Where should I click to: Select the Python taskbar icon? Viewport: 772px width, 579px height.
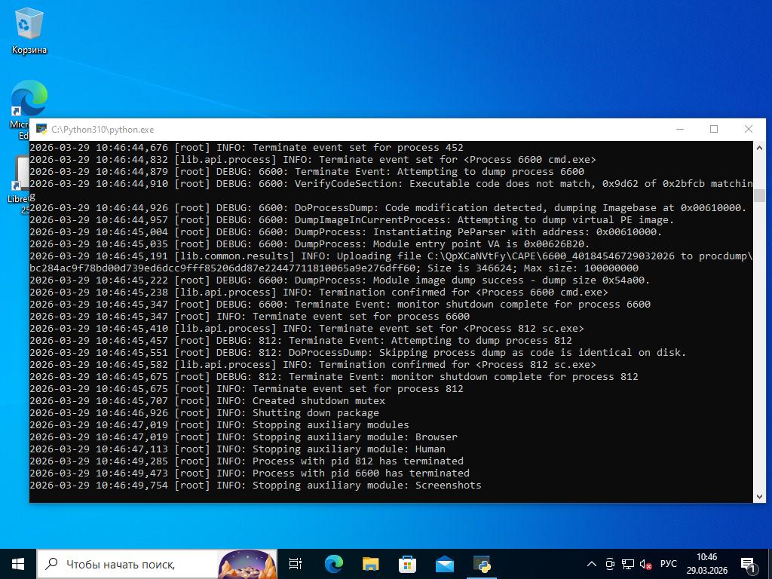[482, 563]
